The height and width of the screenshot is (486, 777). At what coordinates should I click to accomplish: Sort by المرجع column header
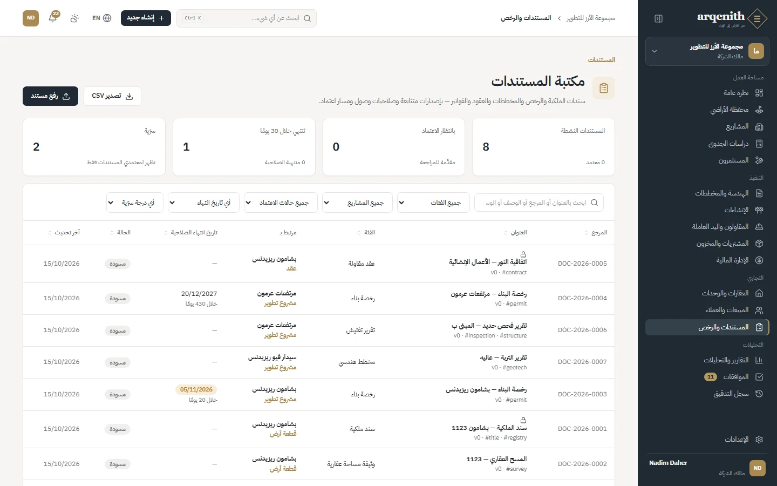[x=596, y=233]
